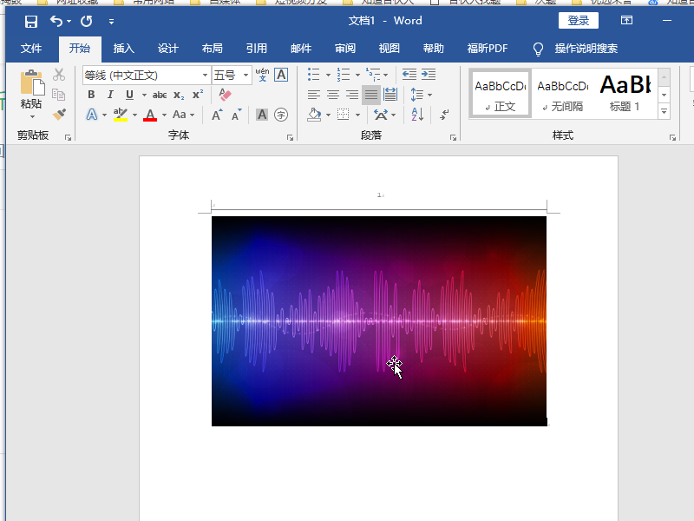Click the Clear Formatting eraser icon
The image size is (694, 521).
click(226, 95)
